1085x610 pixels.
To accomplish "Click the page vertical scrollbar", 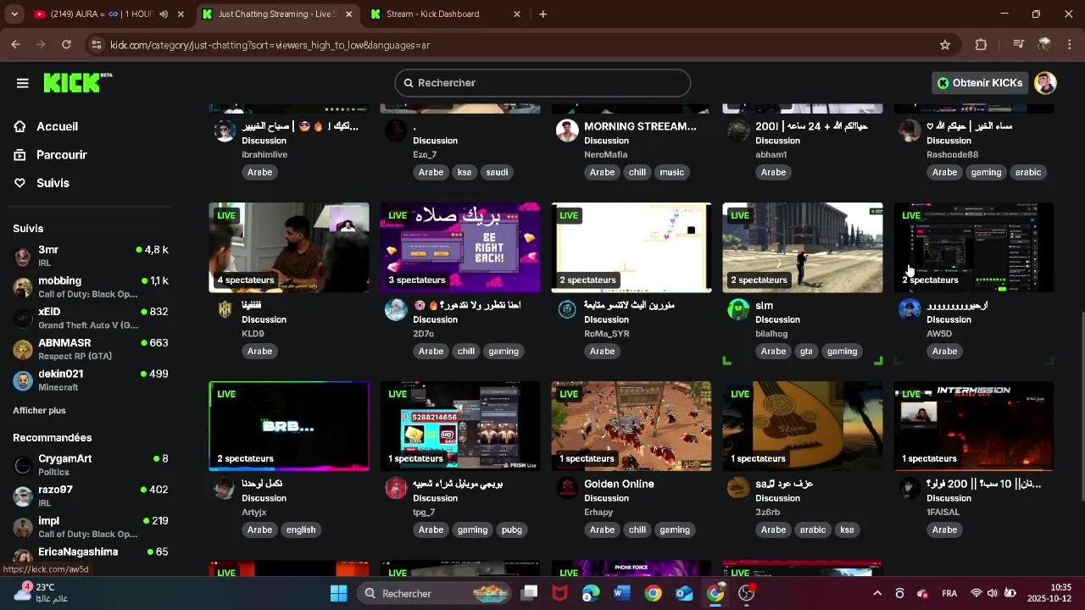I will (x=1081, y=407).
